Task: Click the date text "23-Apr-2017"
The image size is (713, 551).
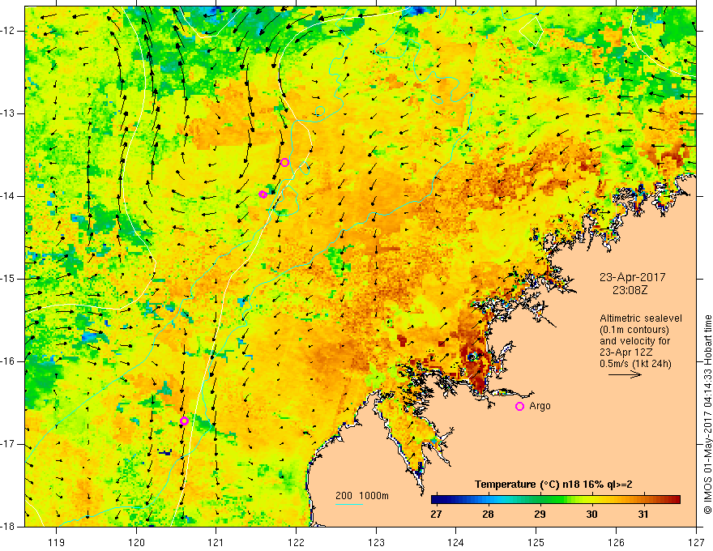Action: click(x=632, y=277)
